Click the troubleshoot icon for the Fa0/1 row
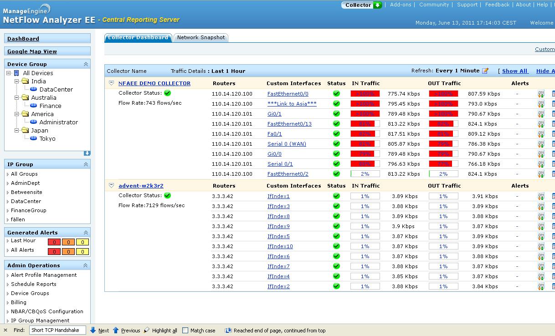The image size is (555, 336). (x=541, y=134)
